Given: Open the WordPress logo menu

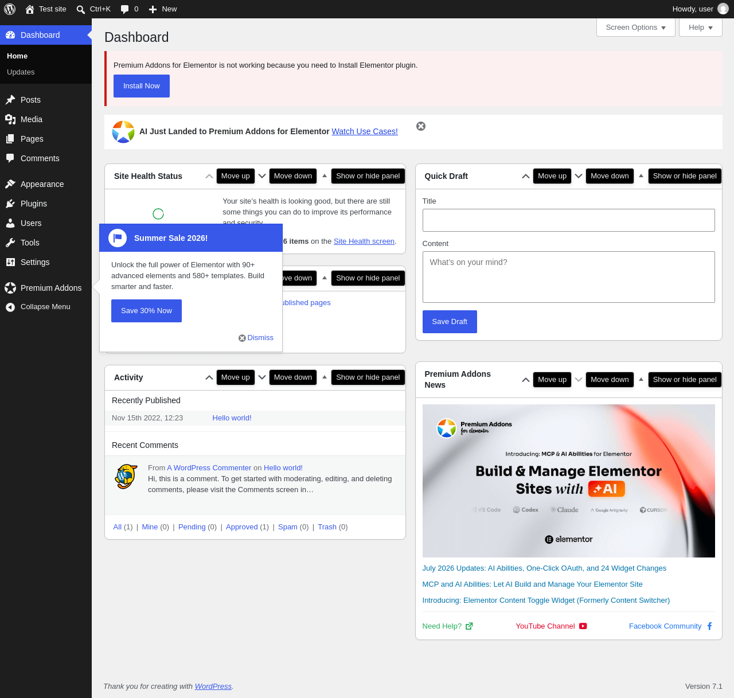Looking at the screenshot, I should [x=10, y=9].
